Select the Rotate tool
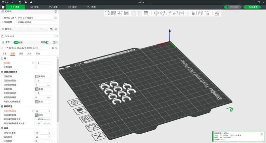The height and width of the screenshot is (143, 266). pyautogui.click(x=163, y=13)
